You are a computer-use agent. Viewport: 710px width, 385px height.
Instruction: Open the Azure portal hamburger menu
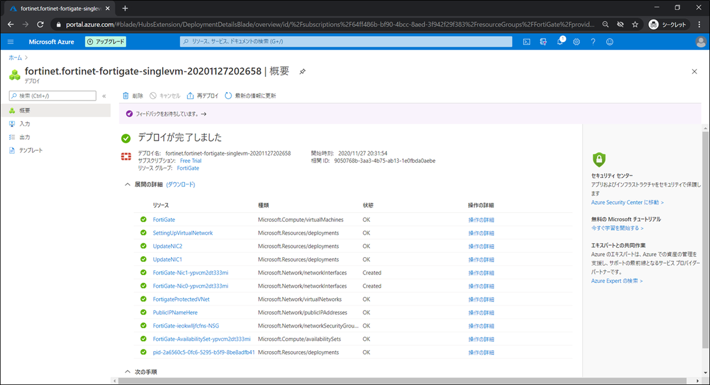pos(11,41)
